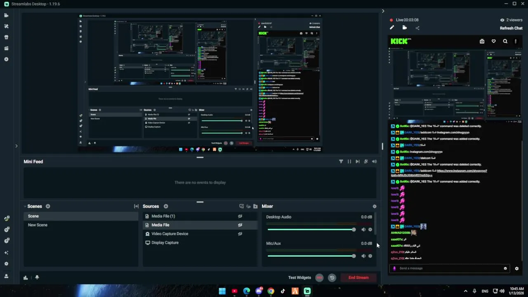
Task: Click the Mixer panel scrollbar
Action: pos(376,224)
